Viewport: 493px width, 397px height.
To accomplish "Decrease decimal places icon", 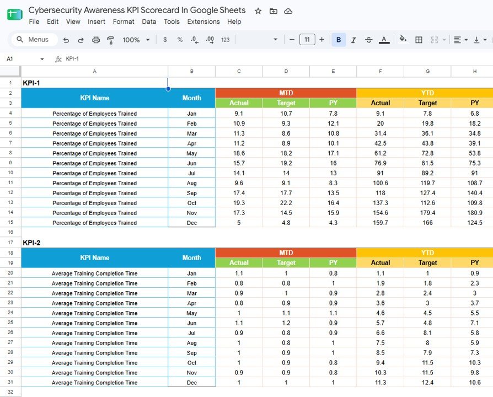I will click(x=195, y=40).
